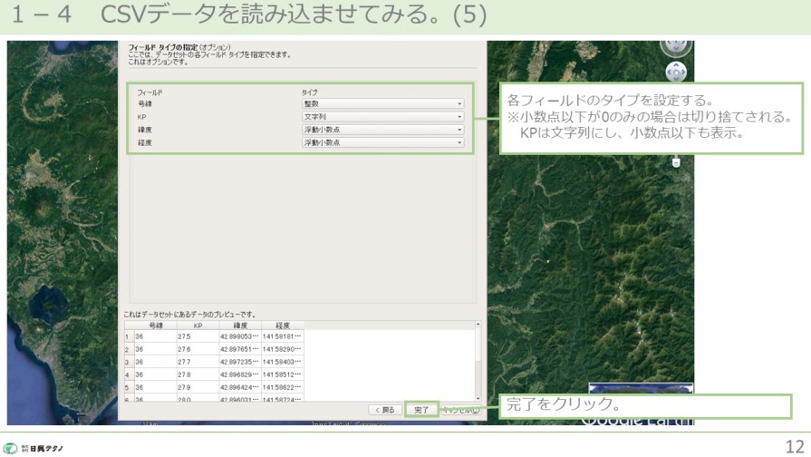
Task: Click the 完了 button
Action: [x=421, y=410]
